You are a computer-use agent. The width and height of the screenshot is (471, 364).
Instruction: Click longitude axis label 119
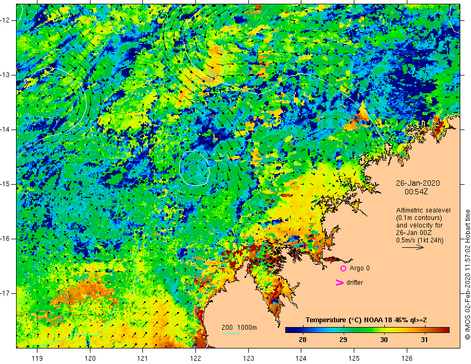pos(37,358)
